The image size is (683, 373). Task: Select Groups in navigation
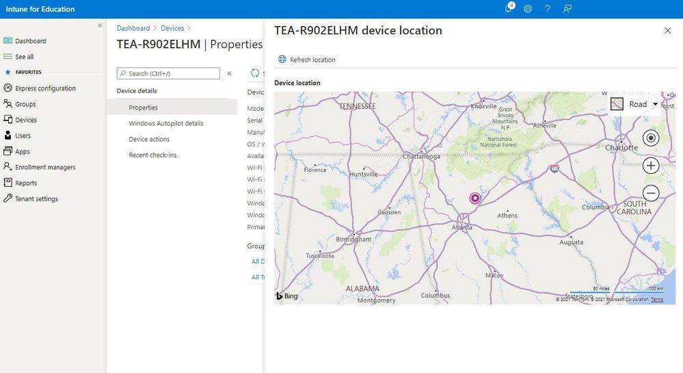pos(25,104)
